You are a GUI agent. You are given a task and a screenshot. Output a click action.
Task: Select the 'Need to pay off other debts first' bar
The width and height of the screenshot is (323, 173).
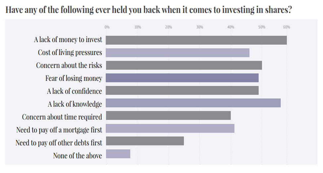coord(145,141)
